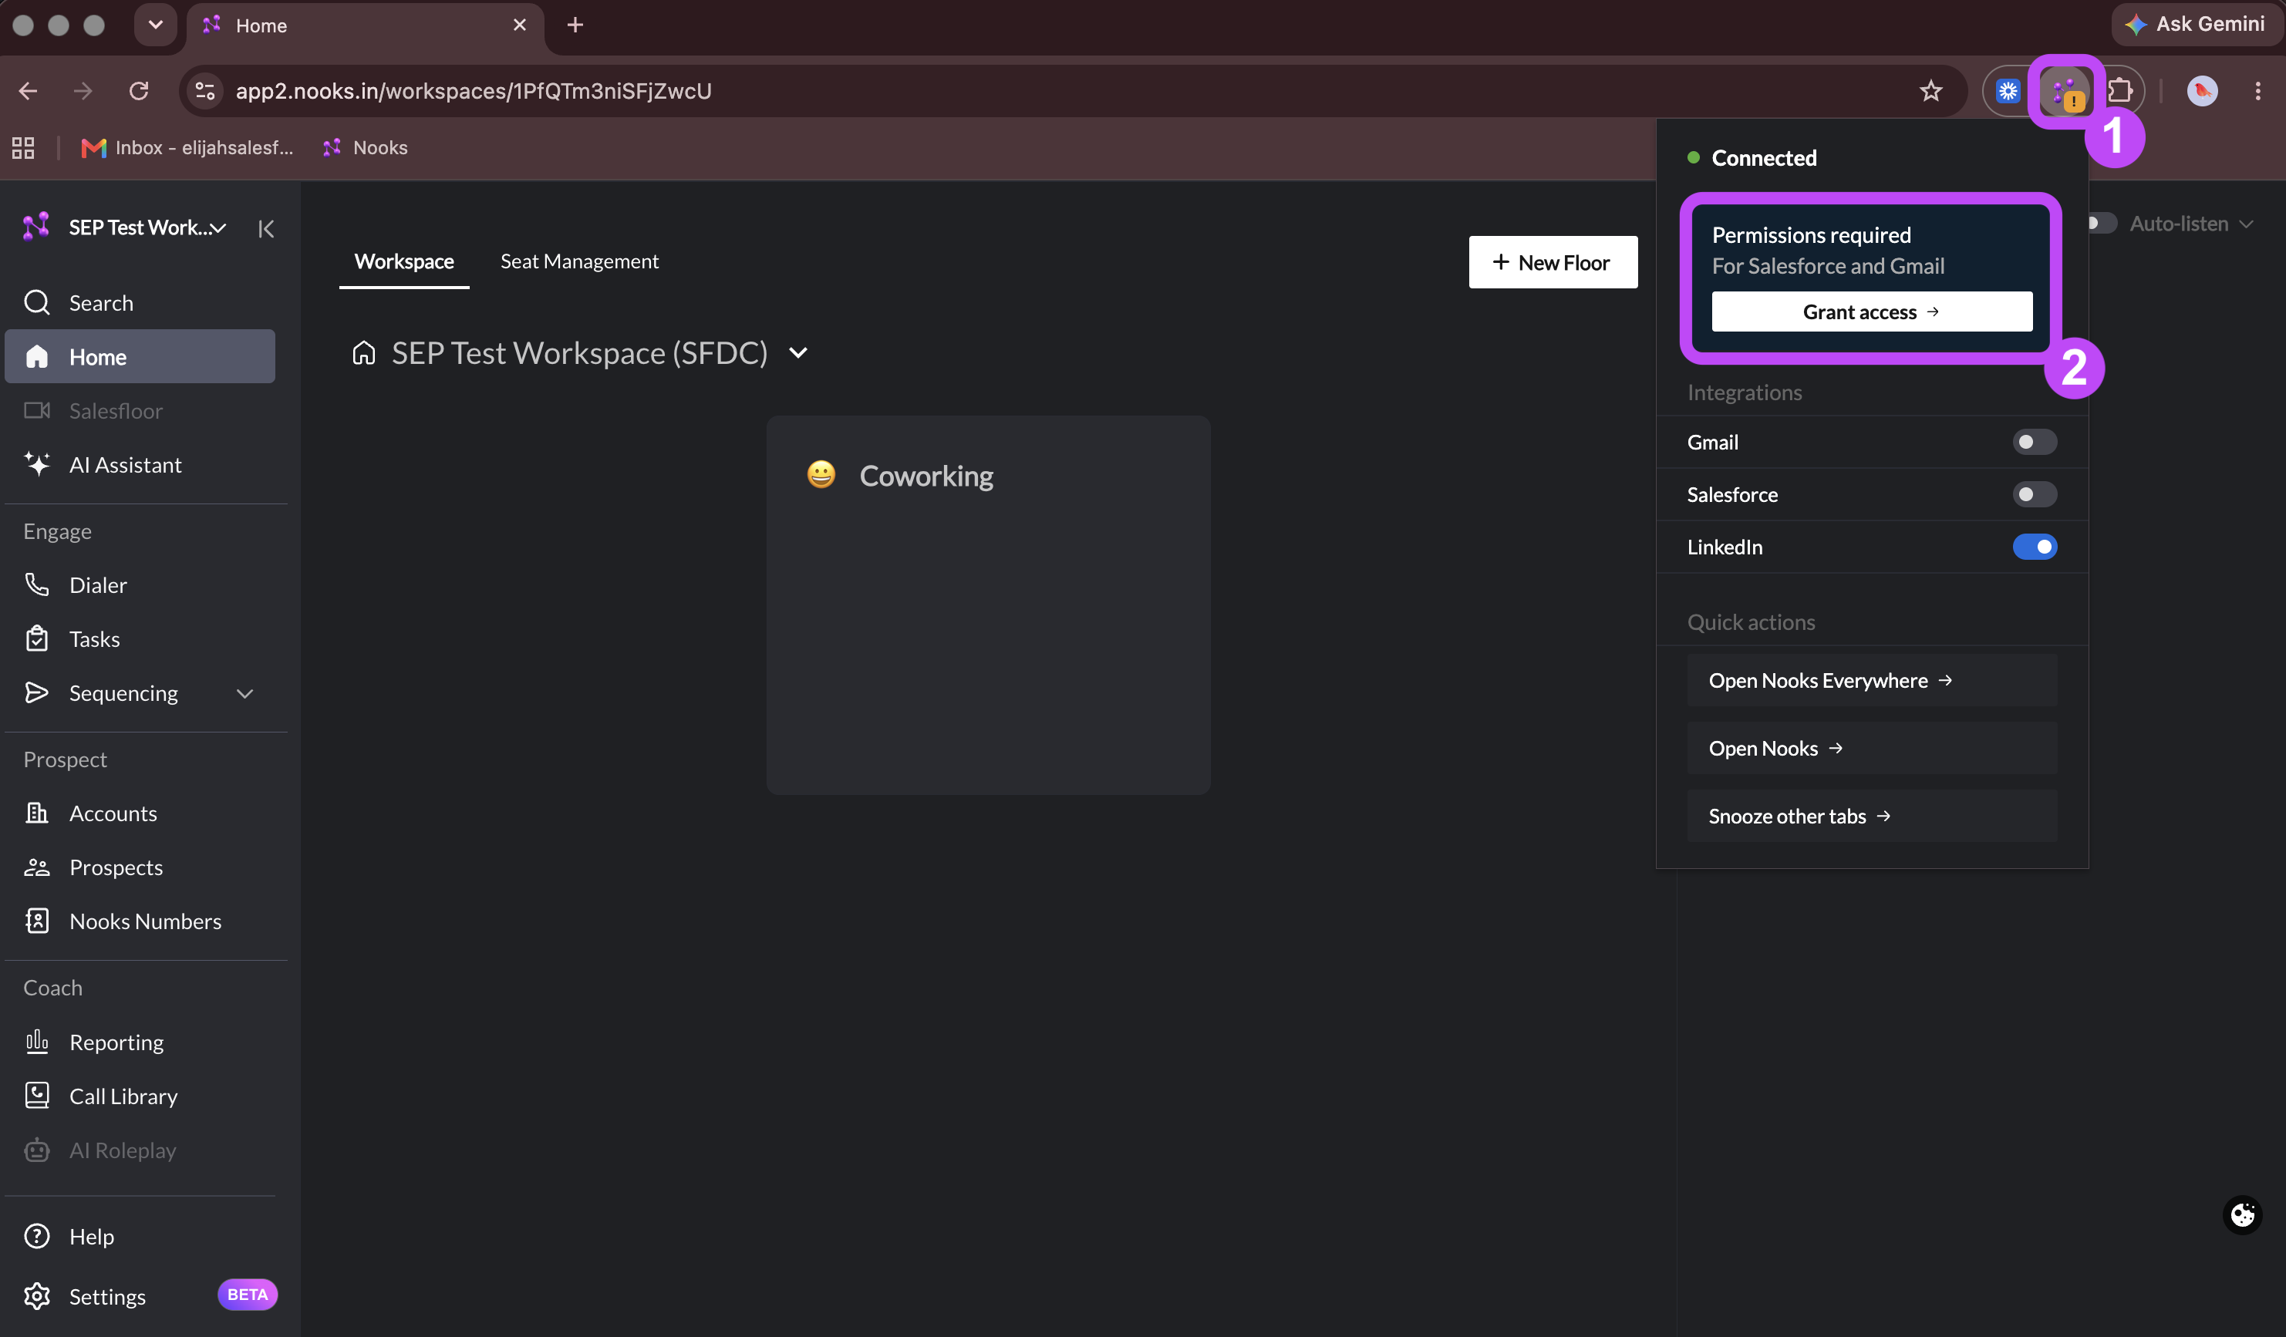Select the Workspace tab
The image size is (2286, 1337).
coord(403,261)
